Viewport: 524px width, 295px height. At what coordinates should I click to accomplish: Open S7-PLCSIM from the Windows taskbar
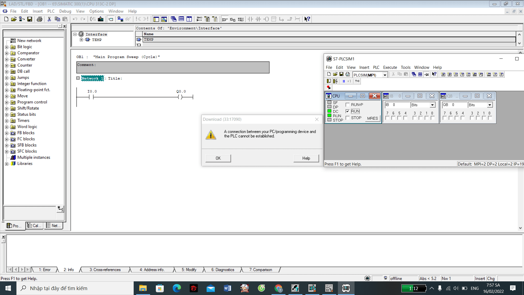pyautogui.click(x=346, y=288)
